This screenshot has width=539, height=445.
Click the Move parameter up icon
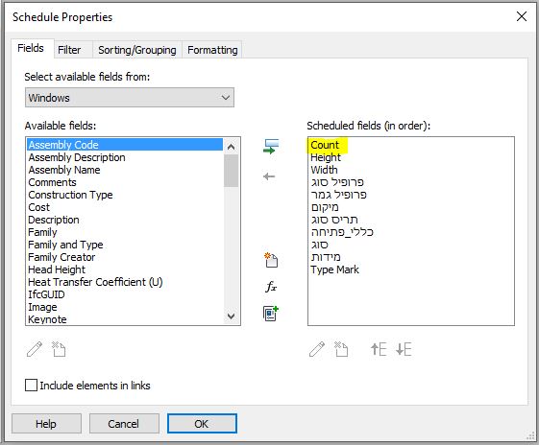[379, 349]
